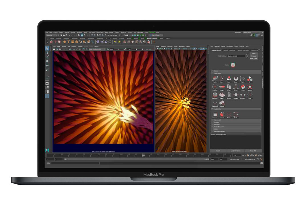Add the Random node icon
This screenshot has width=306, height=204.
click(x=250, y=87)
